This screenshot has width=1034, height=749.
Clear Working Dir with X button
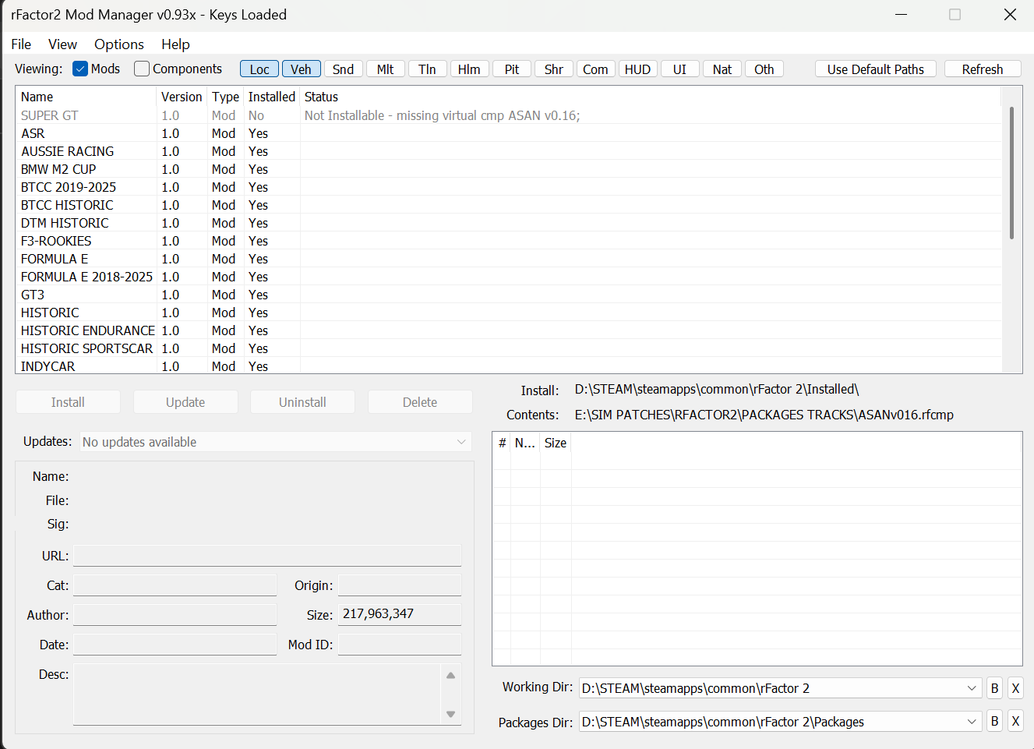(1015, 688)
